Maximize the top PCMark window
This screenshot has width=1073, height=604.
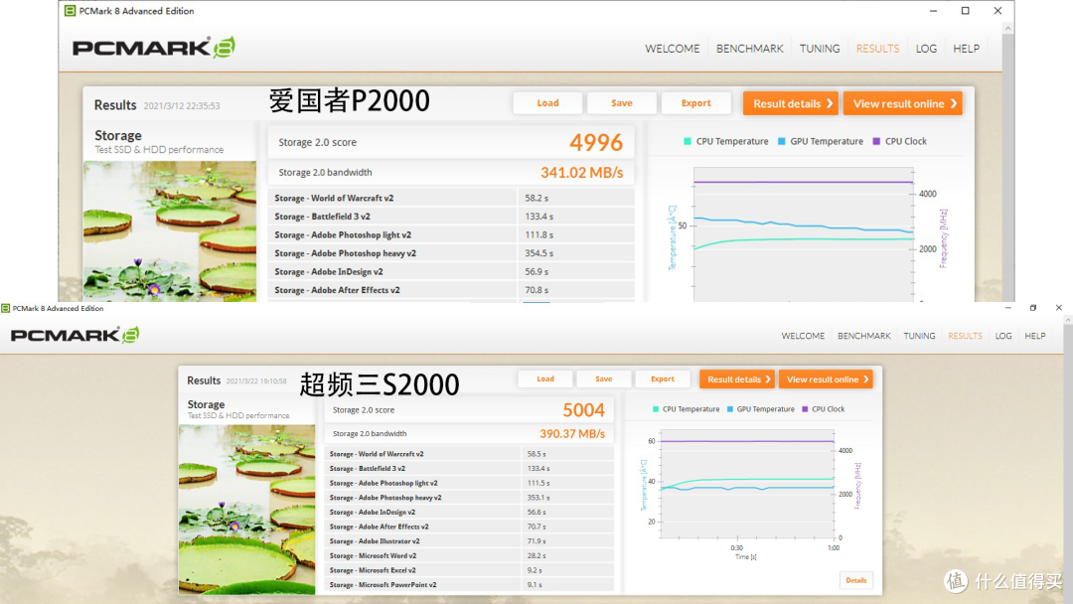(965, 11)
